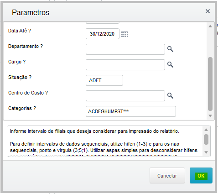Focus the Cargo input field
The image size is (218, 194).
point(125,65)
